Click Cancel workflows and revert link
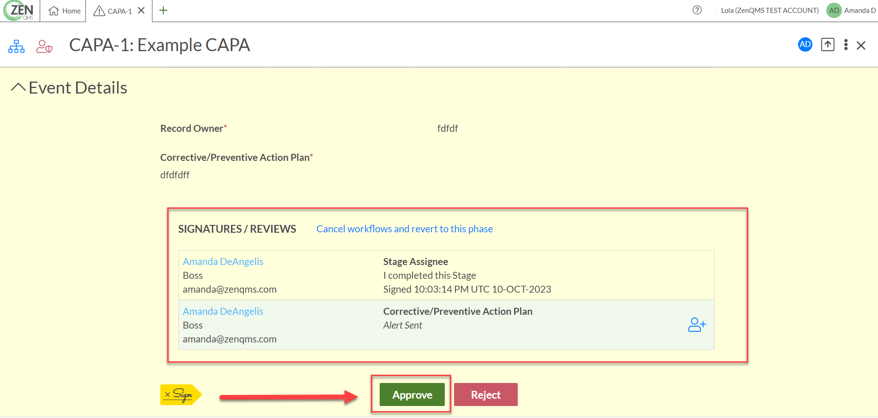The width and height of the screenshot is (878, 418). pyautogui.click(x=404, y=229)
